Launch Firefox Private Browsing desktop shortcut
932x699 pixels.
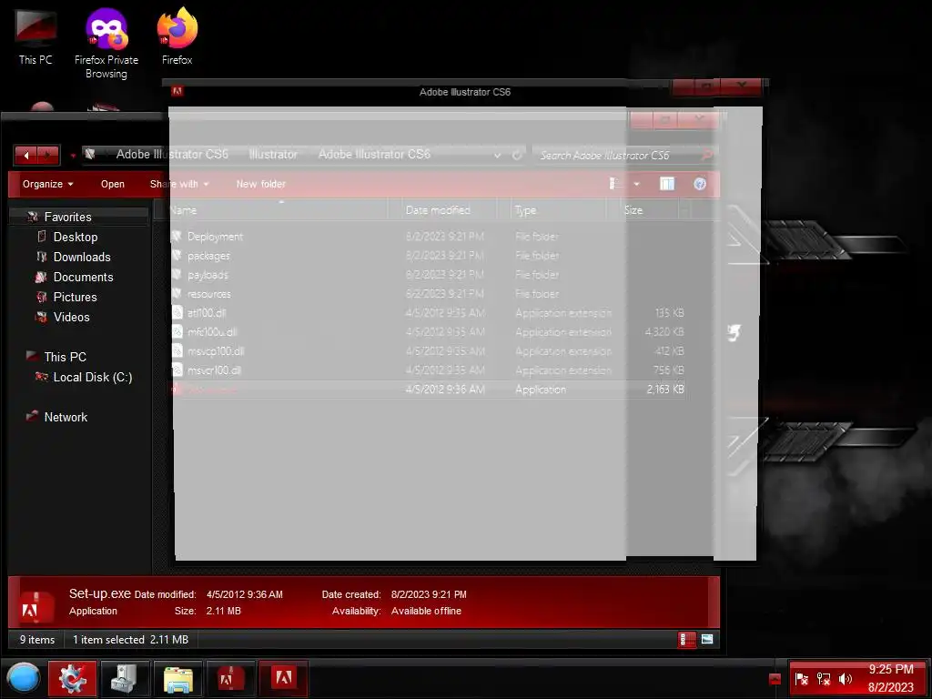pos(106,43)
